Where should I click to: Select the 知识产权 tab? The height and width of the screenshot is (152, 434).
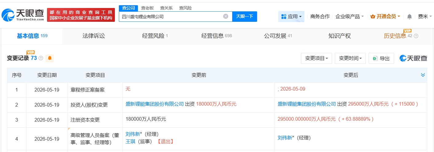(x=339, y=36)
